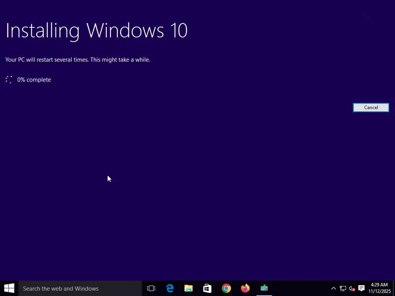Cancel the Windows 10 installation

371,108
